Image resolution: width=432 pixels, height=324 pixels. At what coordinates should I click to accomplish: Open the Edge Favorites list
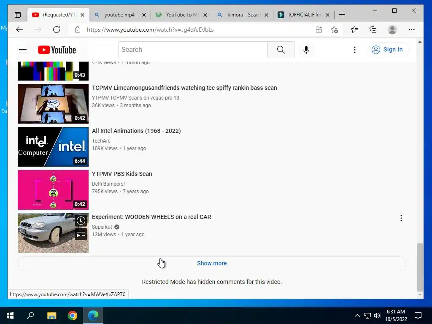pyautogui.click(x=354, y=30)
